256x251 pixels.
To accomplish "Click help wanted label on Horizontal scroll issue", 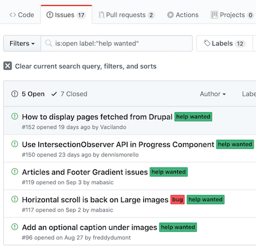I will [x=205, y=200].
